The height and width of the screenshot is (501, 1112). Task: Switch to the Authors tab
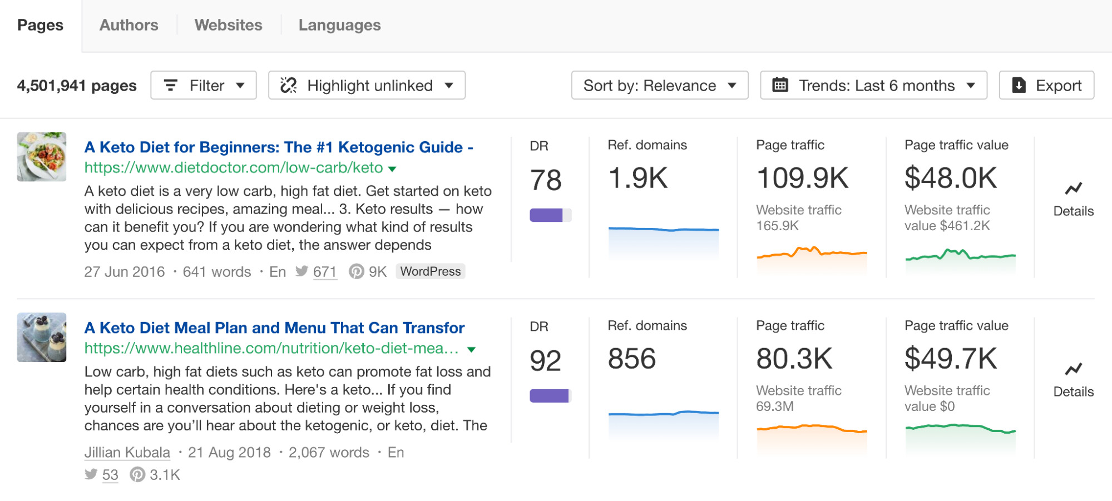[x=128, y=24]
